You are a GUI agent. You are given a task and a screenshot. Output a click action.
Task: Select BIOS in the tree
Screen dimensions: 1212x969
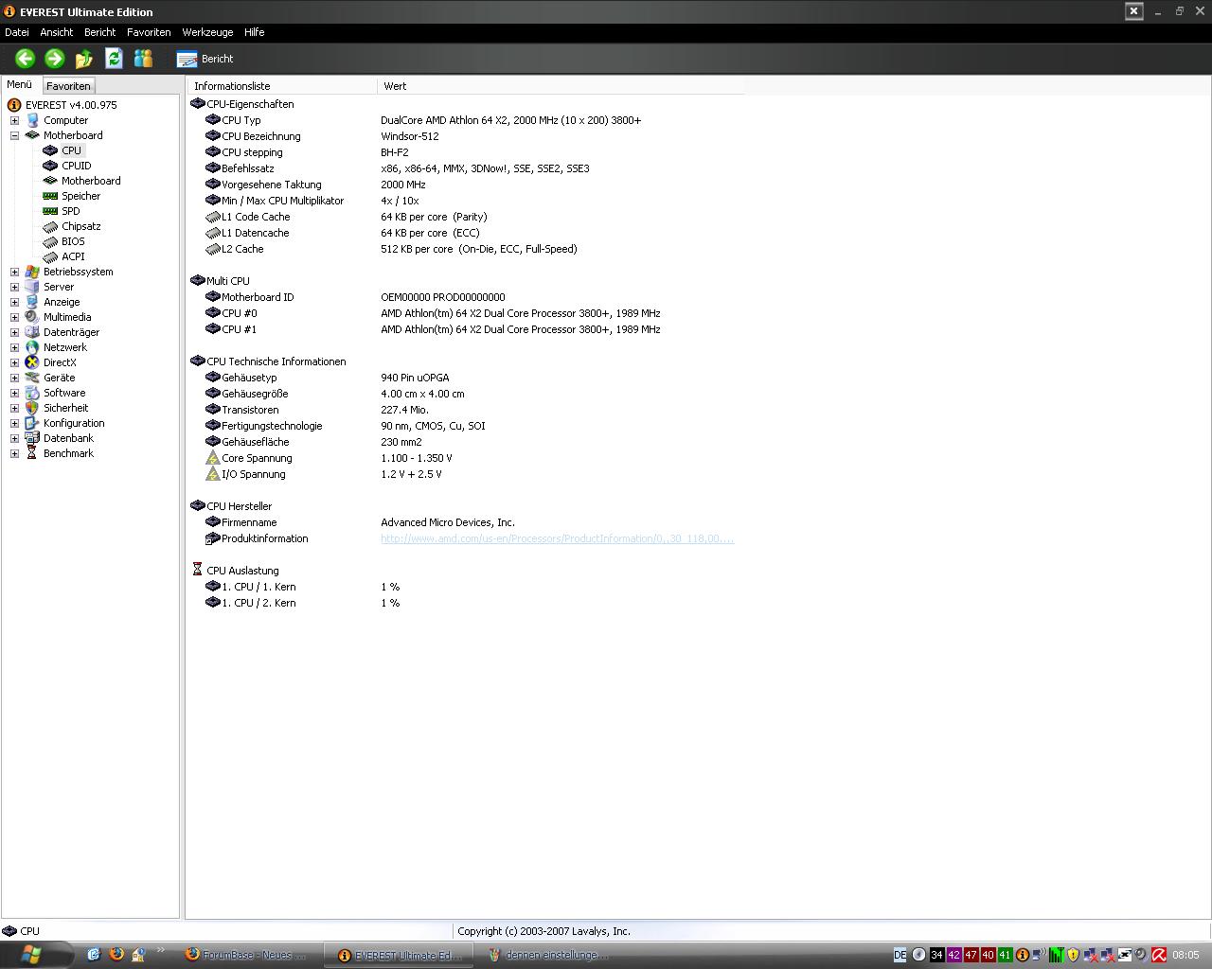[x=73, y=241]
